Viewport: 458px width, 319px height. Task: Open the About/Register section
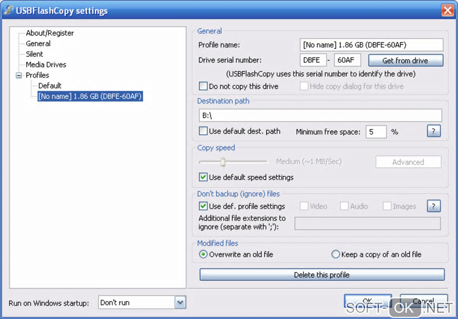point(50,33)
